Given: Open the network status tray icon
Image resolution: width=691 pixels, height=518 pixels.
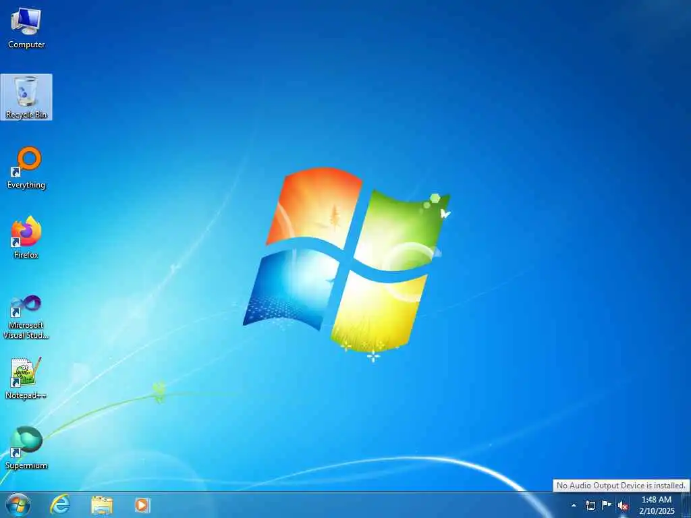Looking at the screenshot, I should (x=590, y=505).
